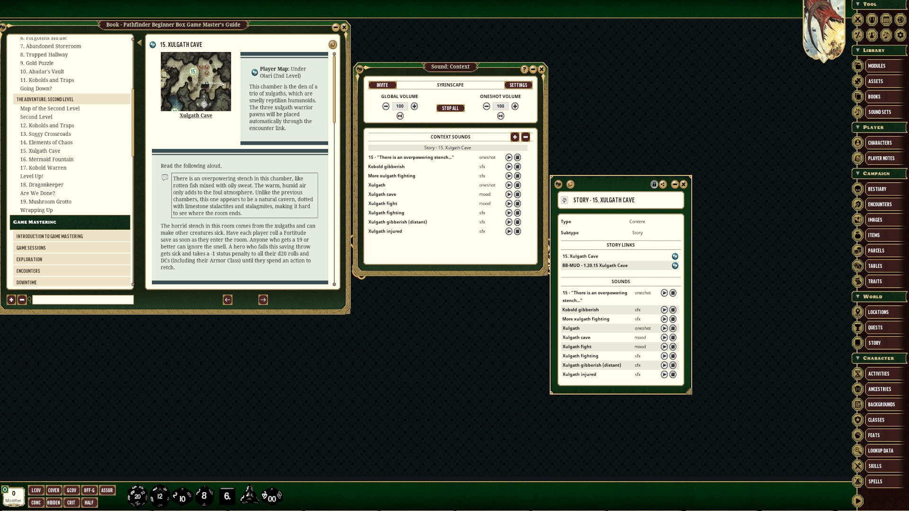Screen dimensions: 909x511
Task: Play the Xulgath fight mood sound
Action: [509, 203]
